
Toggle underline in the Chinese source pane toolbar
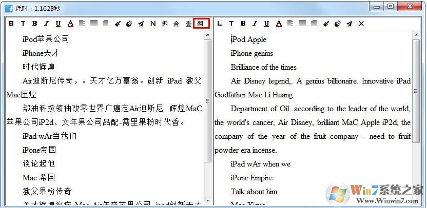(59, 24)
